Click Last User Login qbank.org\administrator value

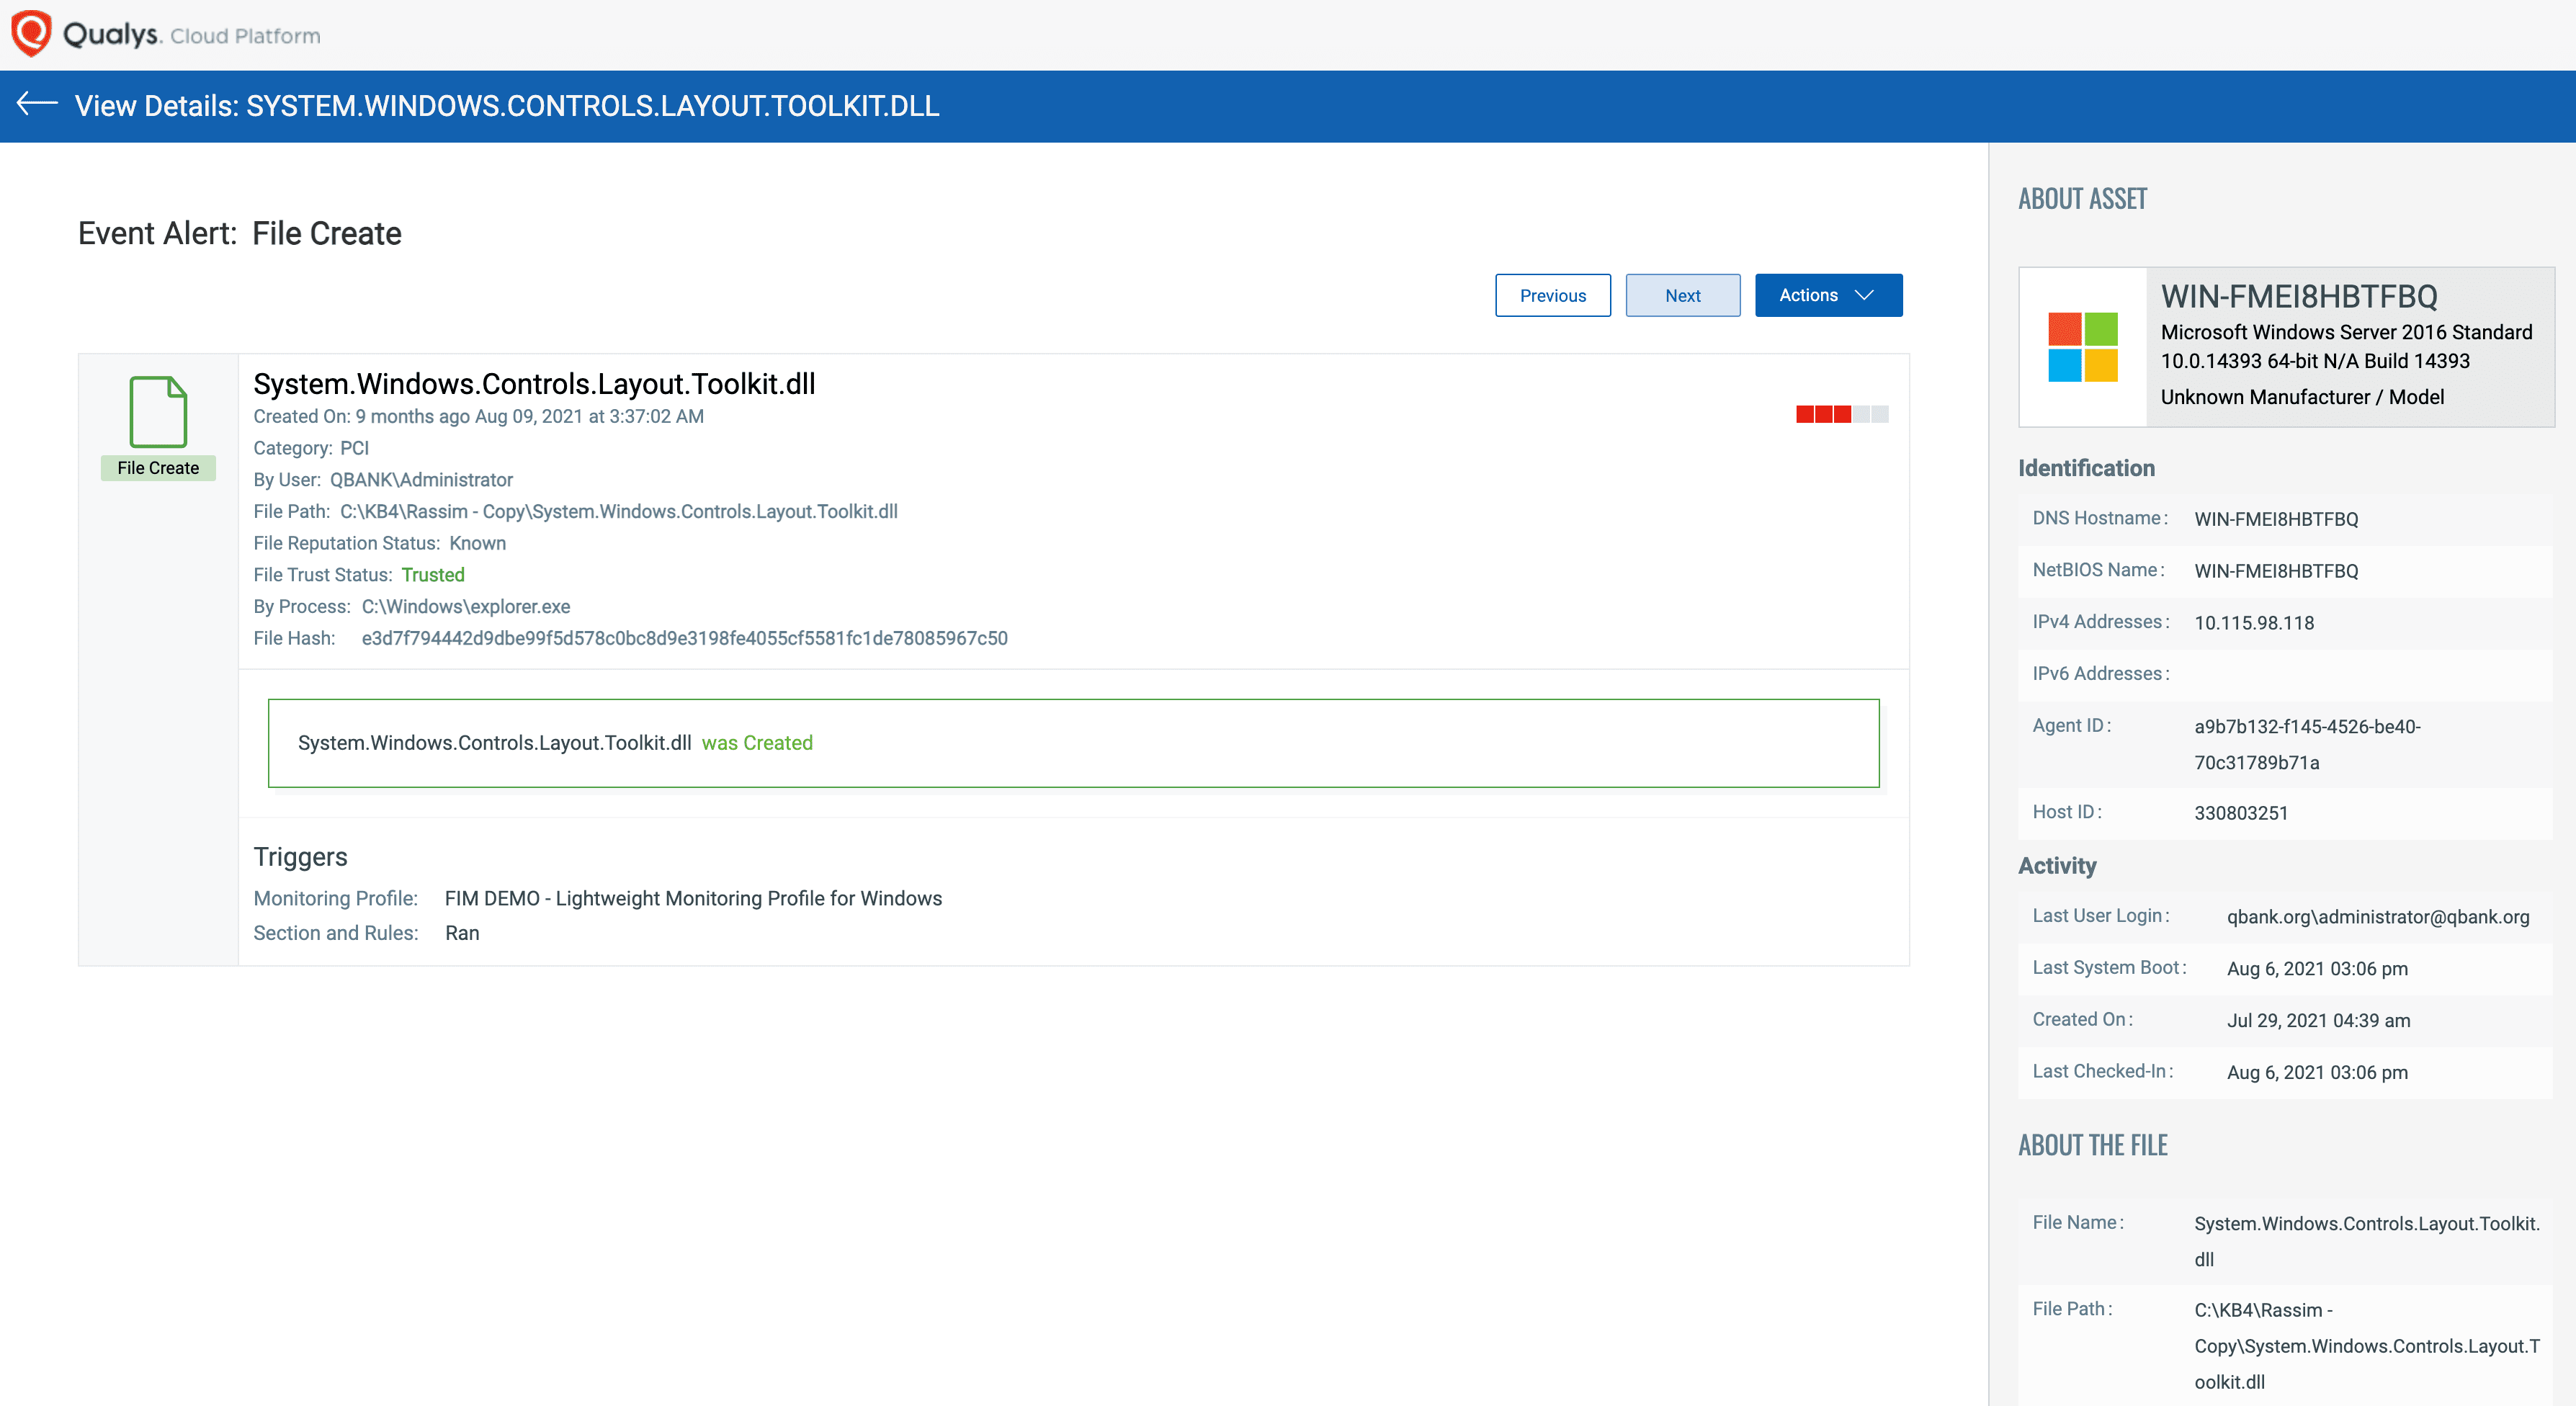(2378, 917)
